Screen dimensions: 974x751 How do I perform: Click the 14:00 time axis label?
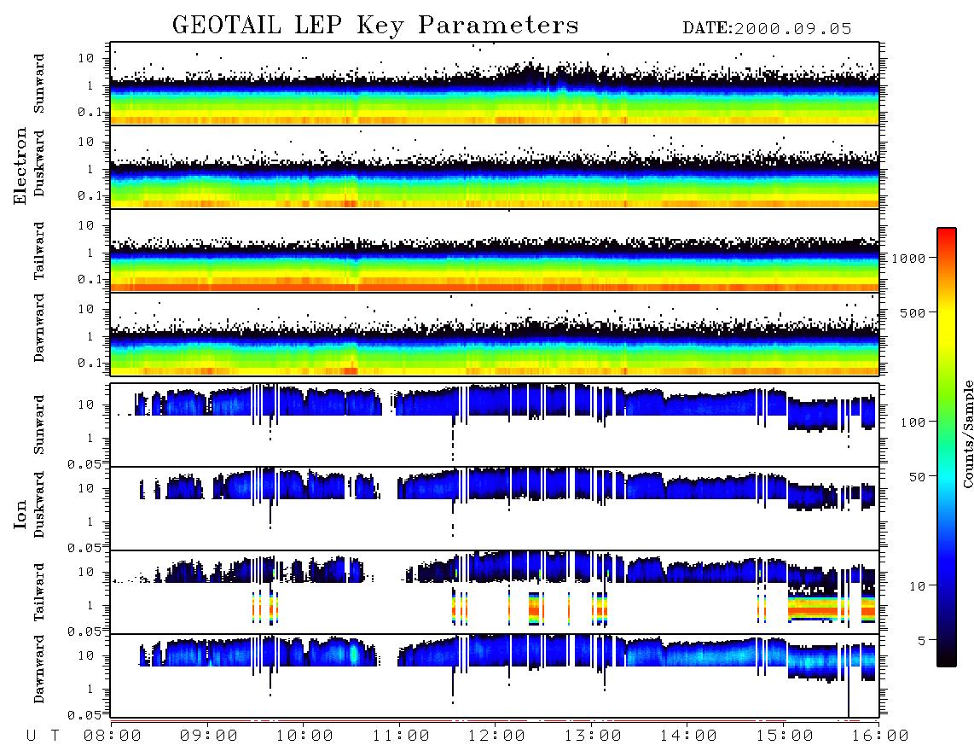pyautogui.click(x=688, y=736)
